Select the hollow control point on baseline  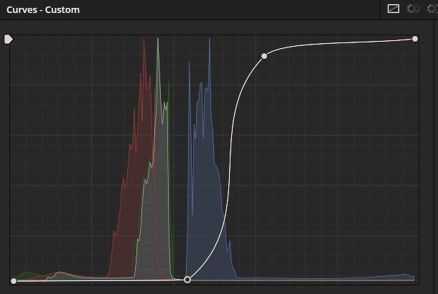click(187, 280)
